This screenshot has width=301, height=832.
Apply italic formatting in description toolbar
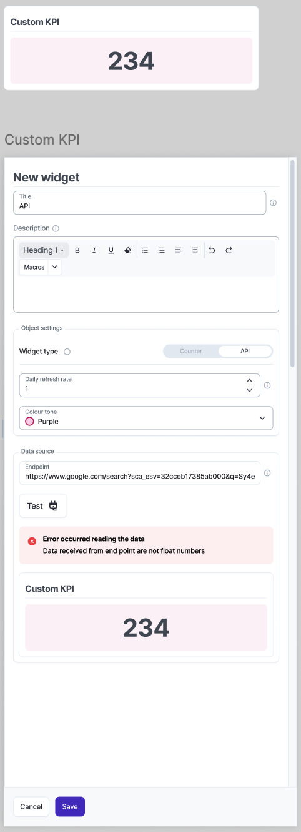[94, 250]
